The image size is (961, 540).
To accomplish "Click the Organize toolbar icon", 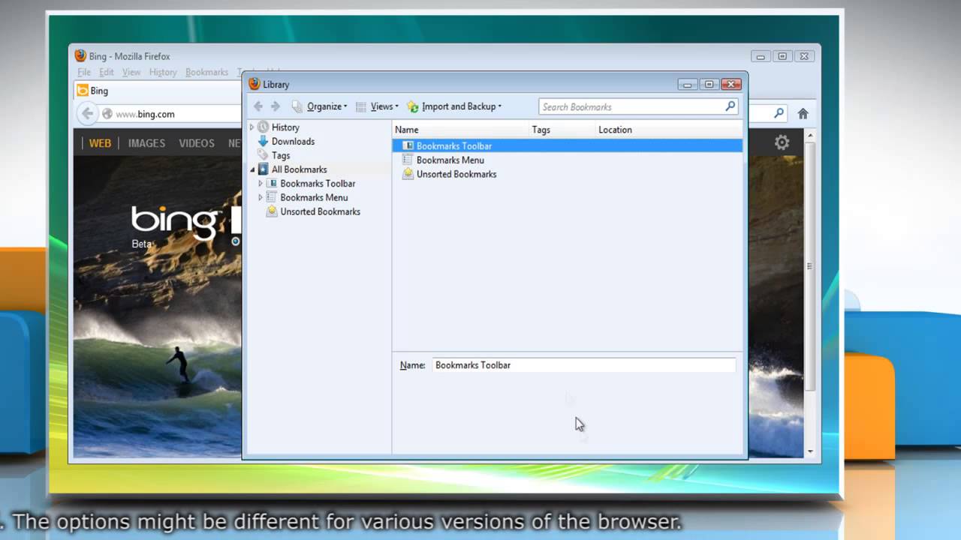I will pyautogui.click(x=297, y=106).
